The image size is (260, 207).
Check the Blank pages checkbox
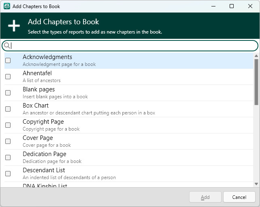8,93
